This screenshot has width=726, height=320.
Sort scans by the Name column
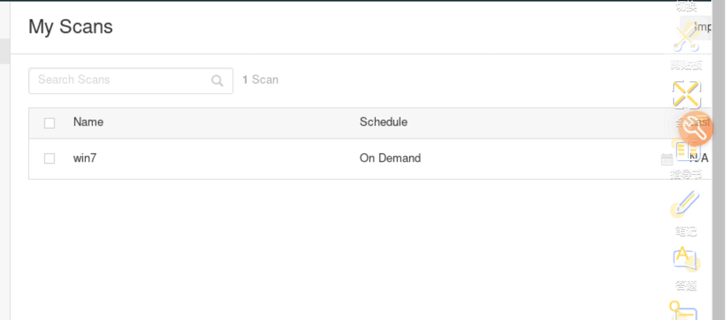click(88, 122)
